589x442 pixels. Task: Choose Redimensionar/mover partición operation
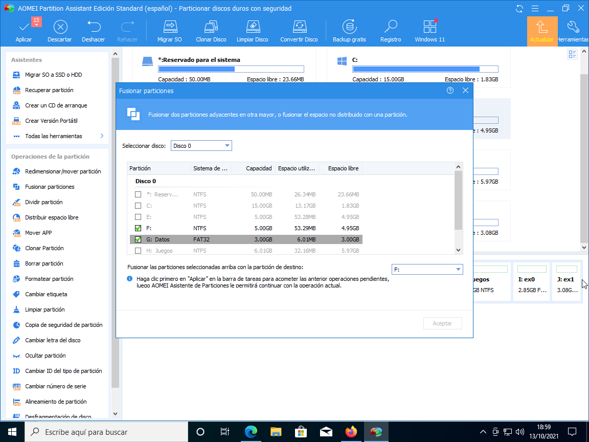coord(63,171)
